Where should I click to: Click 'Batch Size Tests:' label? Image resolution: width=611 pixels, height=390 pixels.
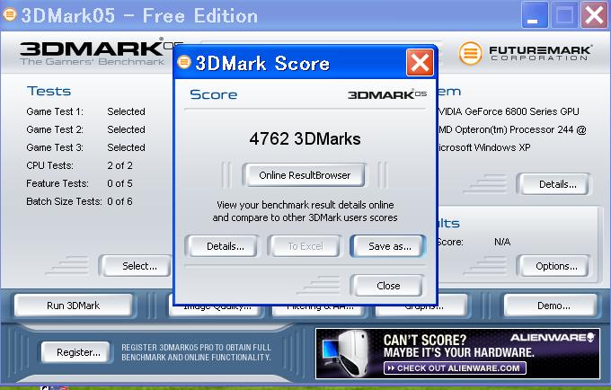[x=64, y=201]
